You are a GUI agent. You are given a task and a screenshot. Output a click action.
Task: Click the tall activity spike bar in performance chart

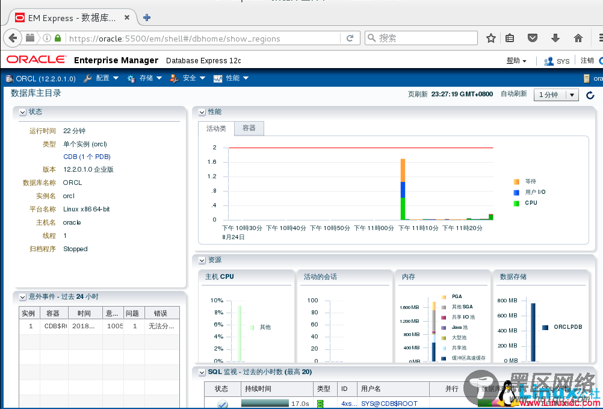[403, 189]
